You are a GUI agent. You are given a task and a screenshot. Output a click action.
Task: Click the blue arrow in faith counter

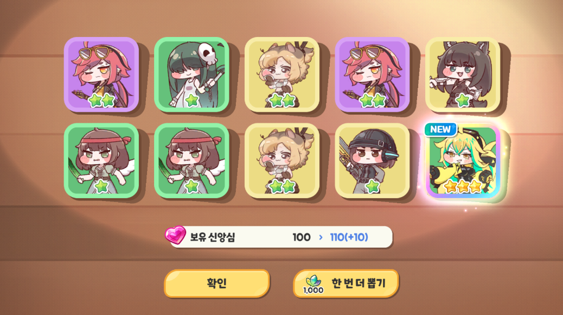pos(321,237)
